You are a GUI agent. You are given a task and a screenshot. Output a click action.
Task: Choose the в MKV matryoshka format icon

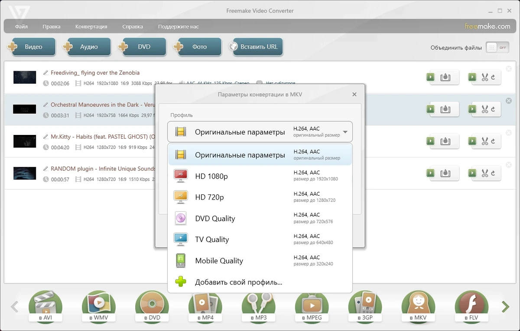coord(418,307)
